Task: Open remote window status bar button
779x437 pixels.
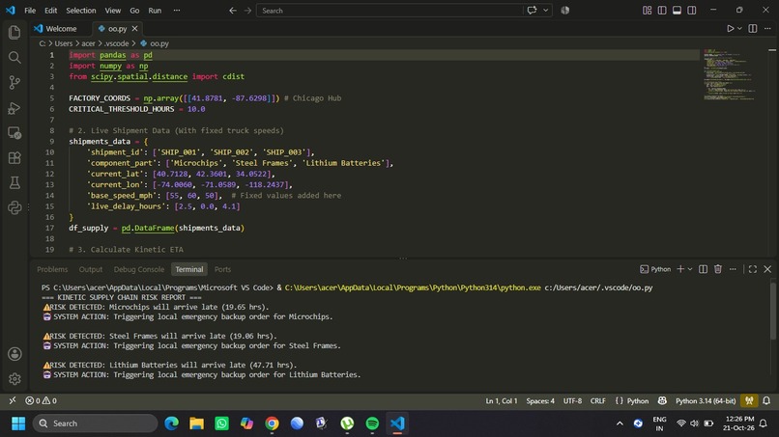Action: (13, 400)
